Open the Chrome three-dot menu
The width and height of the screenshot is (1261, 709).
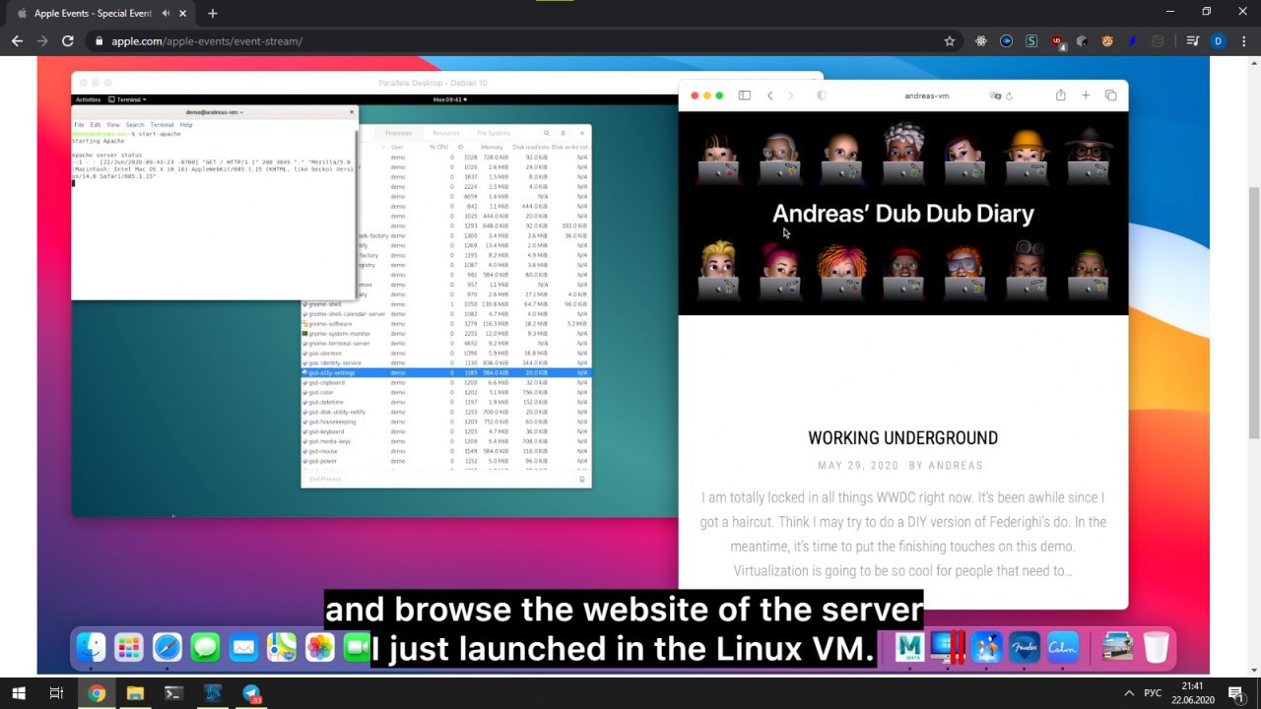click(1243, 41)
